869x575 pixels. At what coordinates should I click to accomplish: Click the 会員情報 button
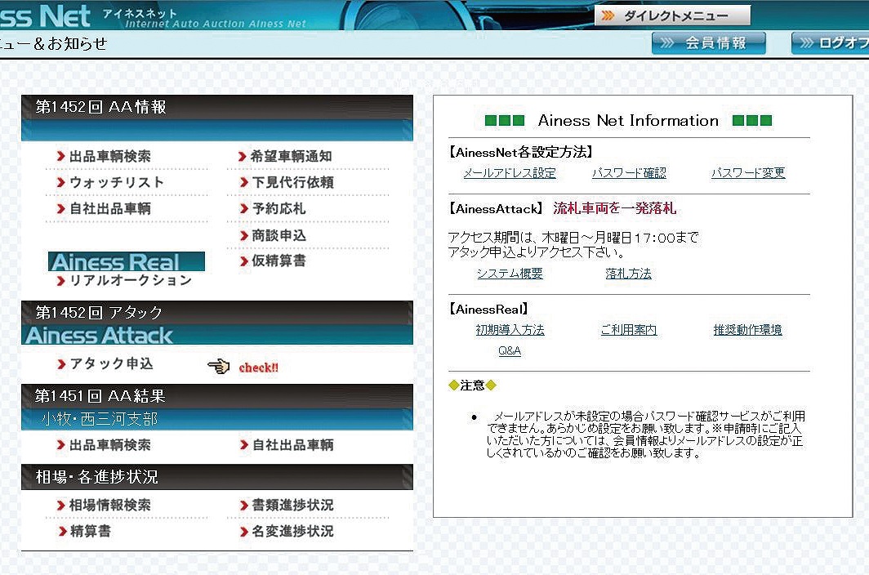(708, 42)
